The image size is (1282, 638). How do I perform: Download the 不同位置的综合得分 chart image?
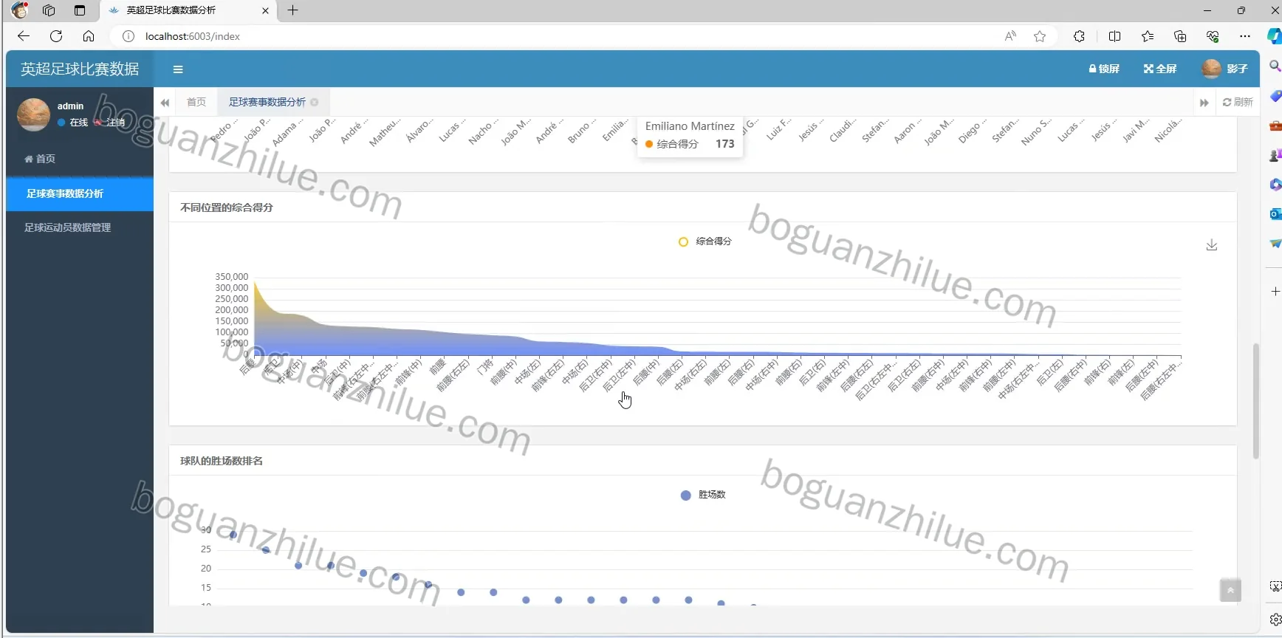[x=1212, y=244]
